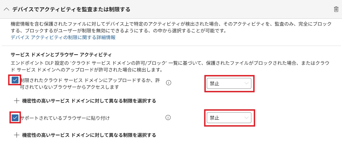342x146 pixels.
Task: Delete the device activity restriction section
Action: (336, 9)
